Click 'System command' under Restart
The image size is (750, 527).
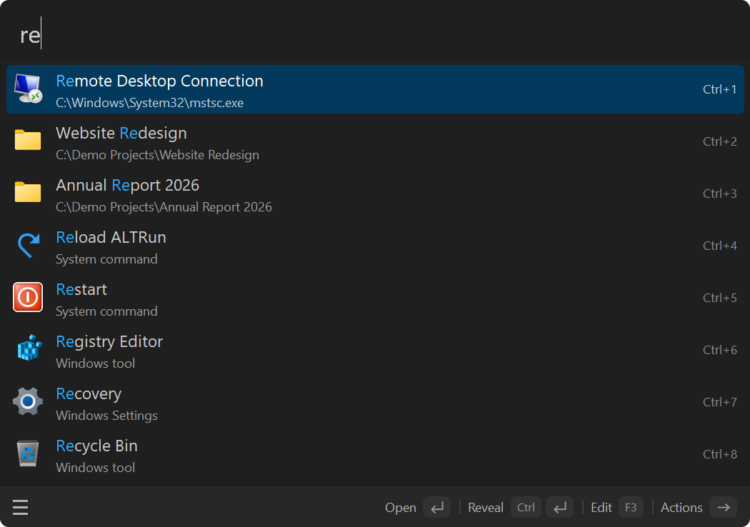pyautogui.click(x=106, y=311)
